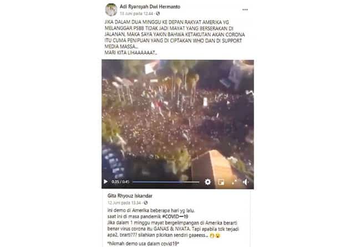Viewport: 355px width, 247px height.
Task: Click the caption text MARI KITA LIHAAAAAAT
Action: 131,53
